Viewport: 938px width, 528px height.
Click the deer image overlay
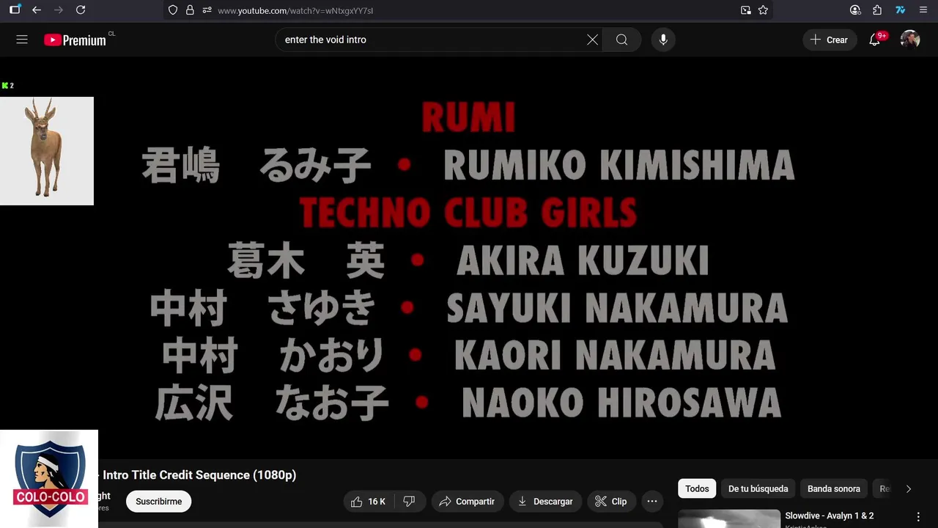tap(47, 151)
